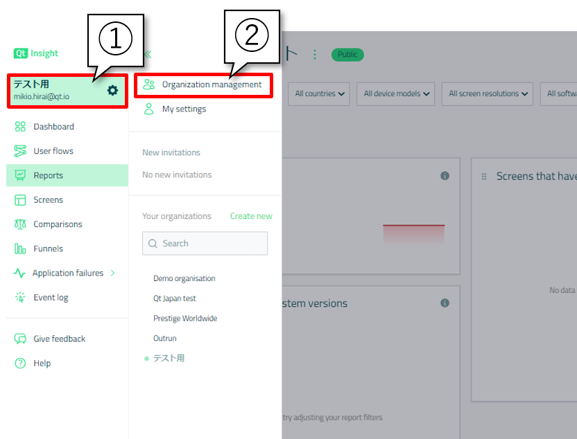Click the Qt Insight logo

pyautogui.click(x=36, y=53)
